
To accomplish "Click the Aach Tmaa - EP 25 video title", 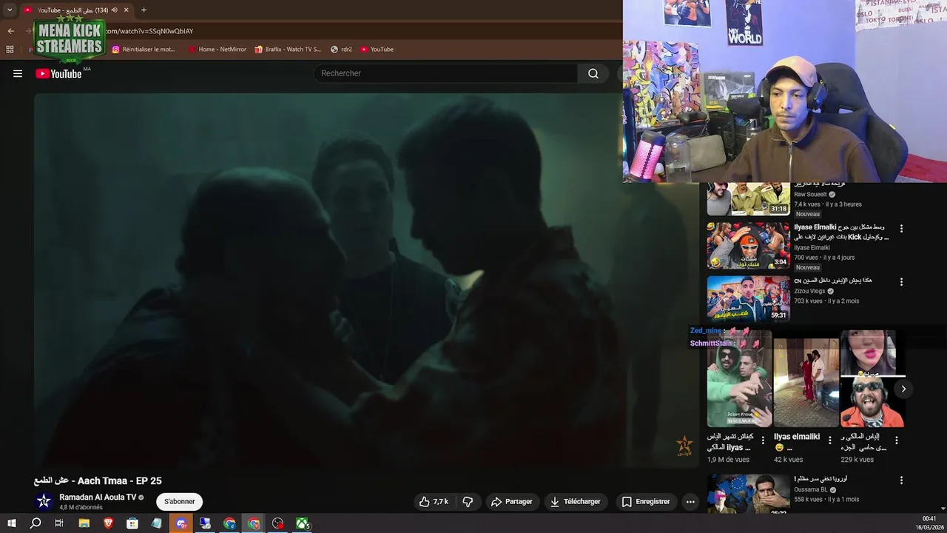I will 98,480.
